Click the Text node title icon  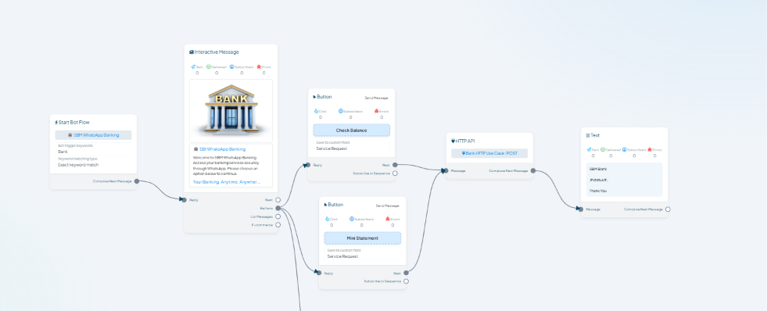tap(588, 135)
